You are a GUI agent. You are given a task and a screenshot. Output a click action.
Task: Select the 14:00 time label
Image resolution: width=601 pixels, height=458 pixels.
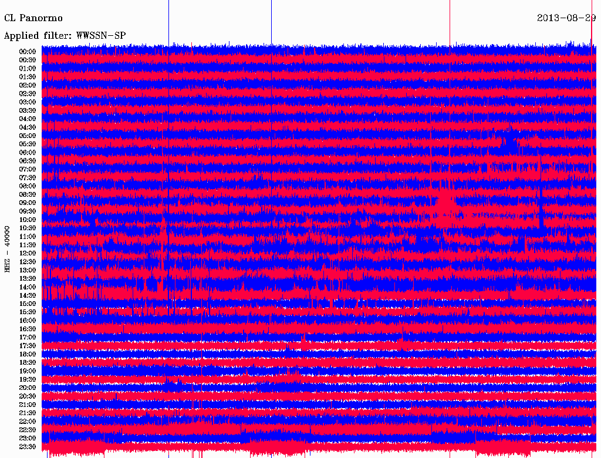(x=28, y=287)
